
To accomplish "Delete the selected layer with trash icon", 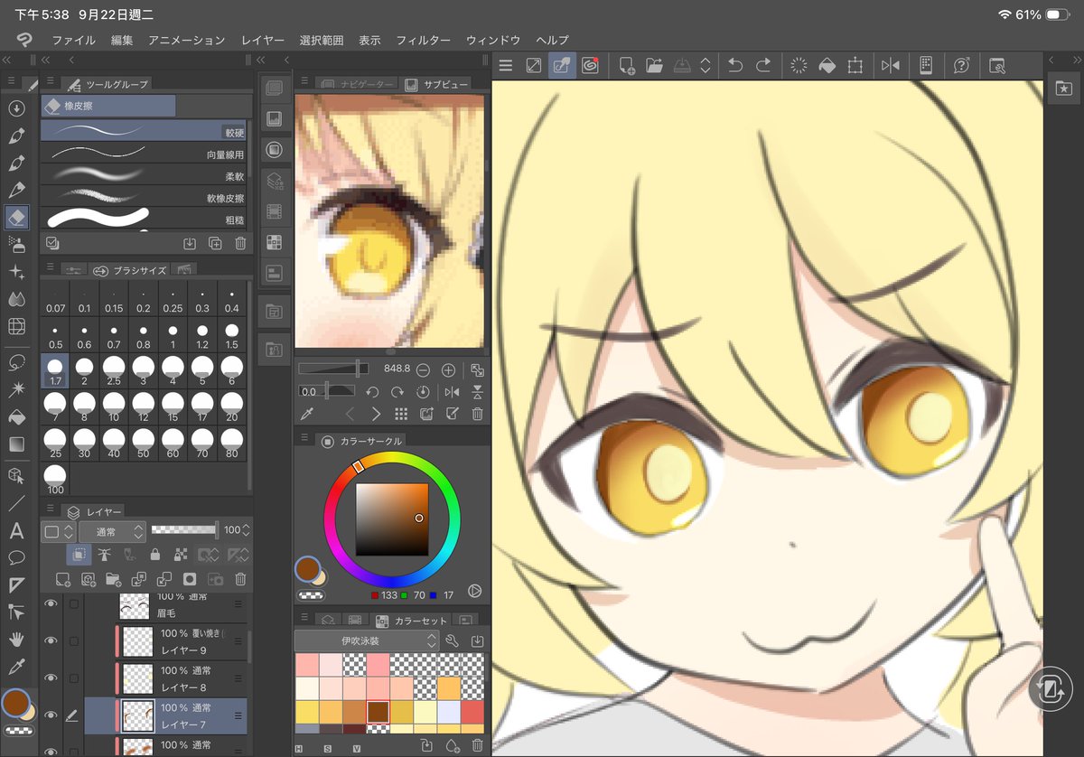I will pos(240,579).
